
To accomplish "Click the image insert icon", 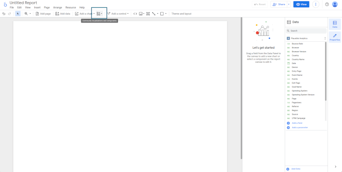I will coord(141,14).
